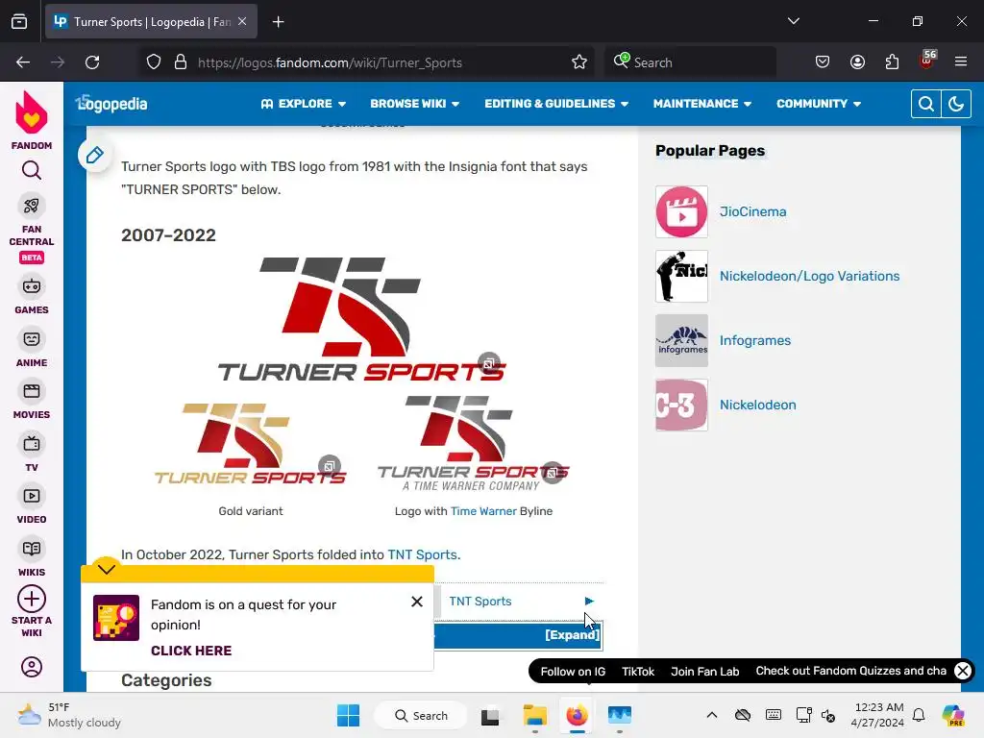Click the JioCinema thumbnail image
Viewport: 984px width, 738px height.
[x=681, y=211]
